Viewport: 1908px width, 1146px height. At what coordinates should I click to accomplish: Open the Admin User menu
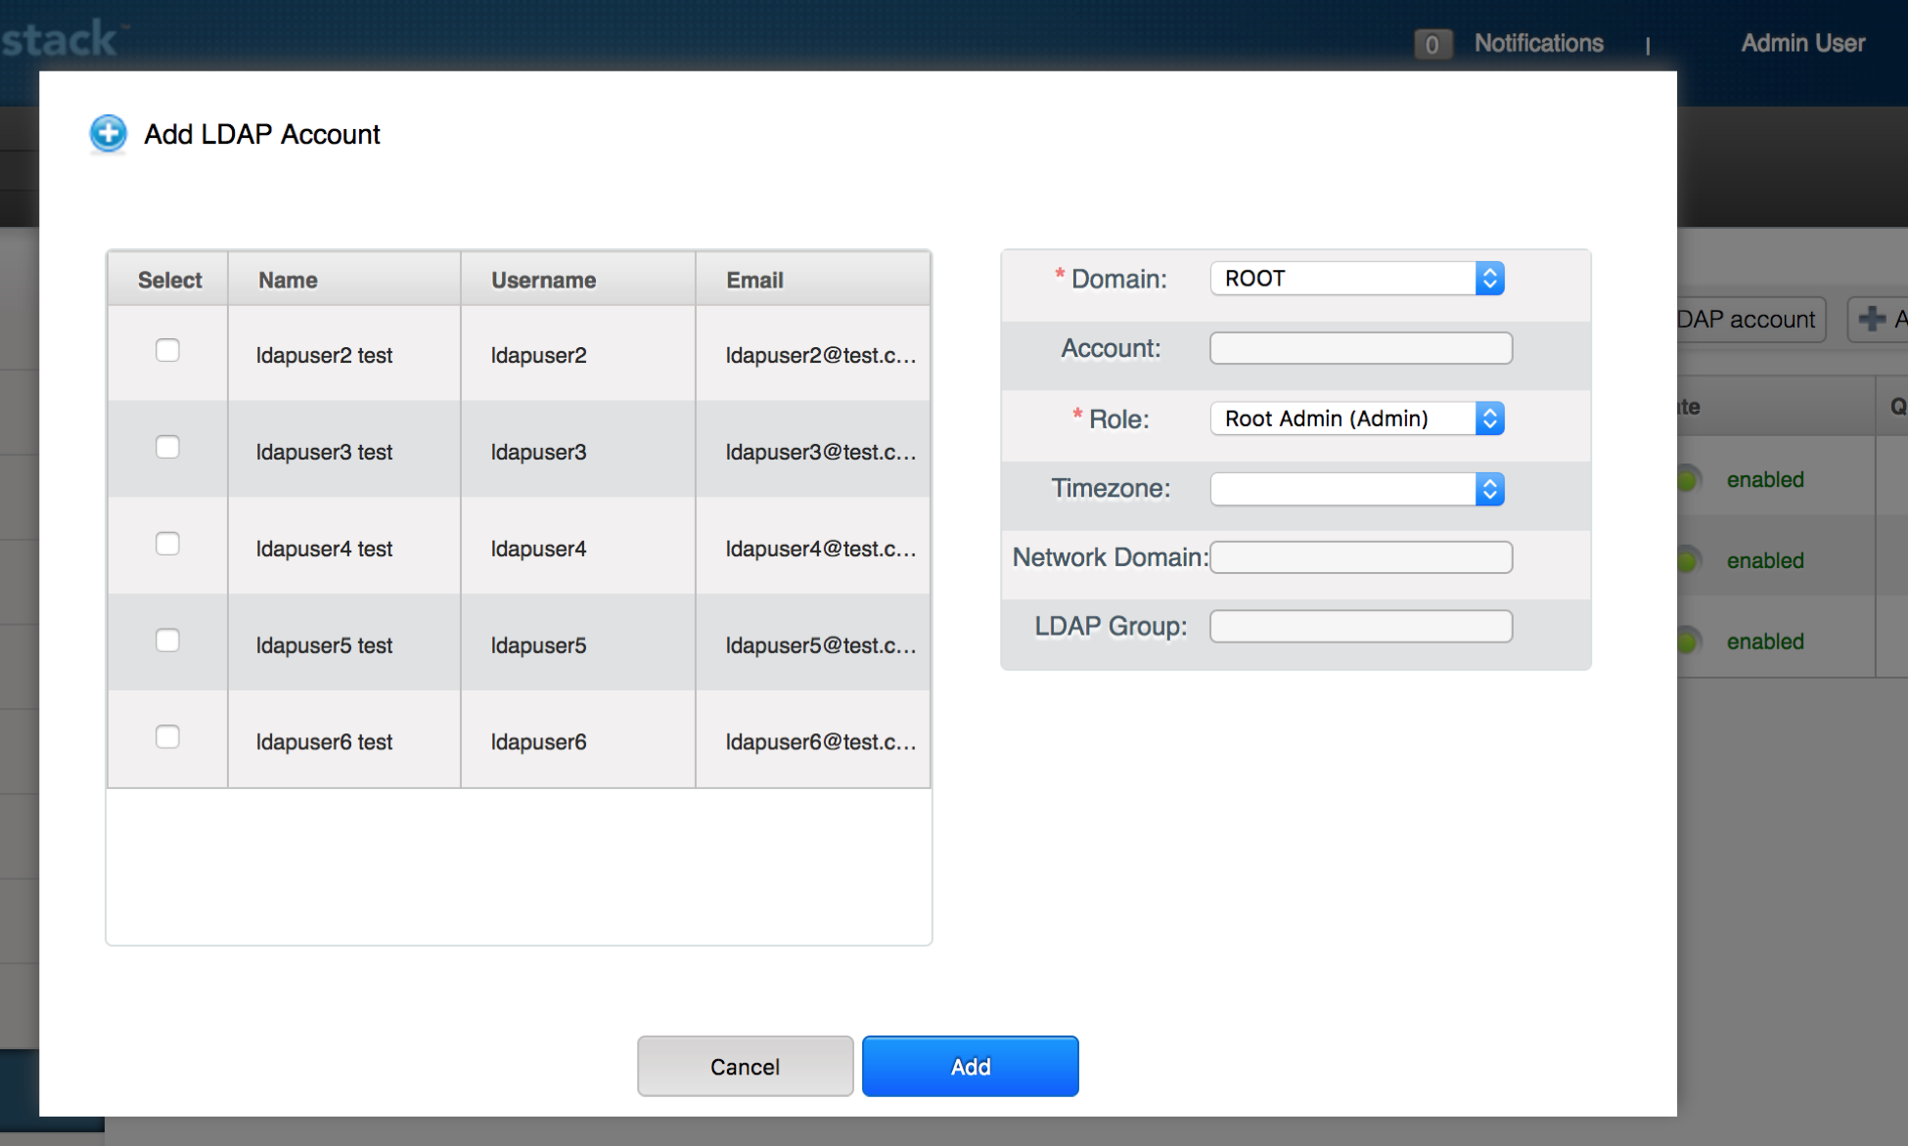click(1802, 43)
